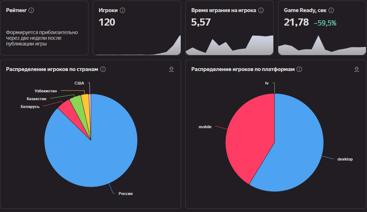
Task: Click the rating formation notice text
Action: [42, 38]
